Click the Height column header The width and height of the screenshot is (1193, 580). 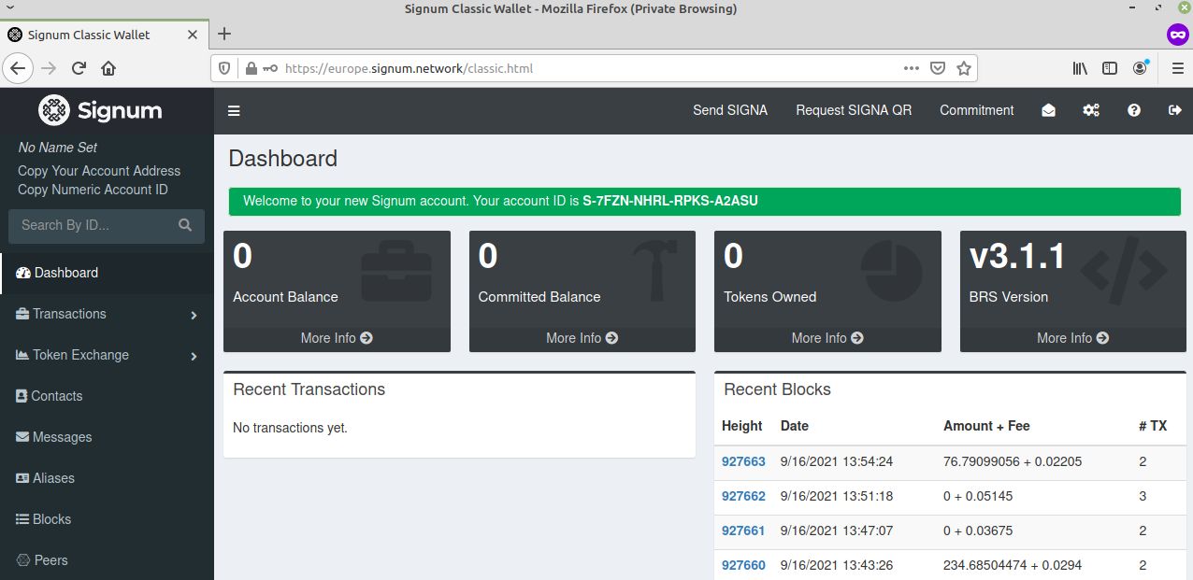point(742,426)
